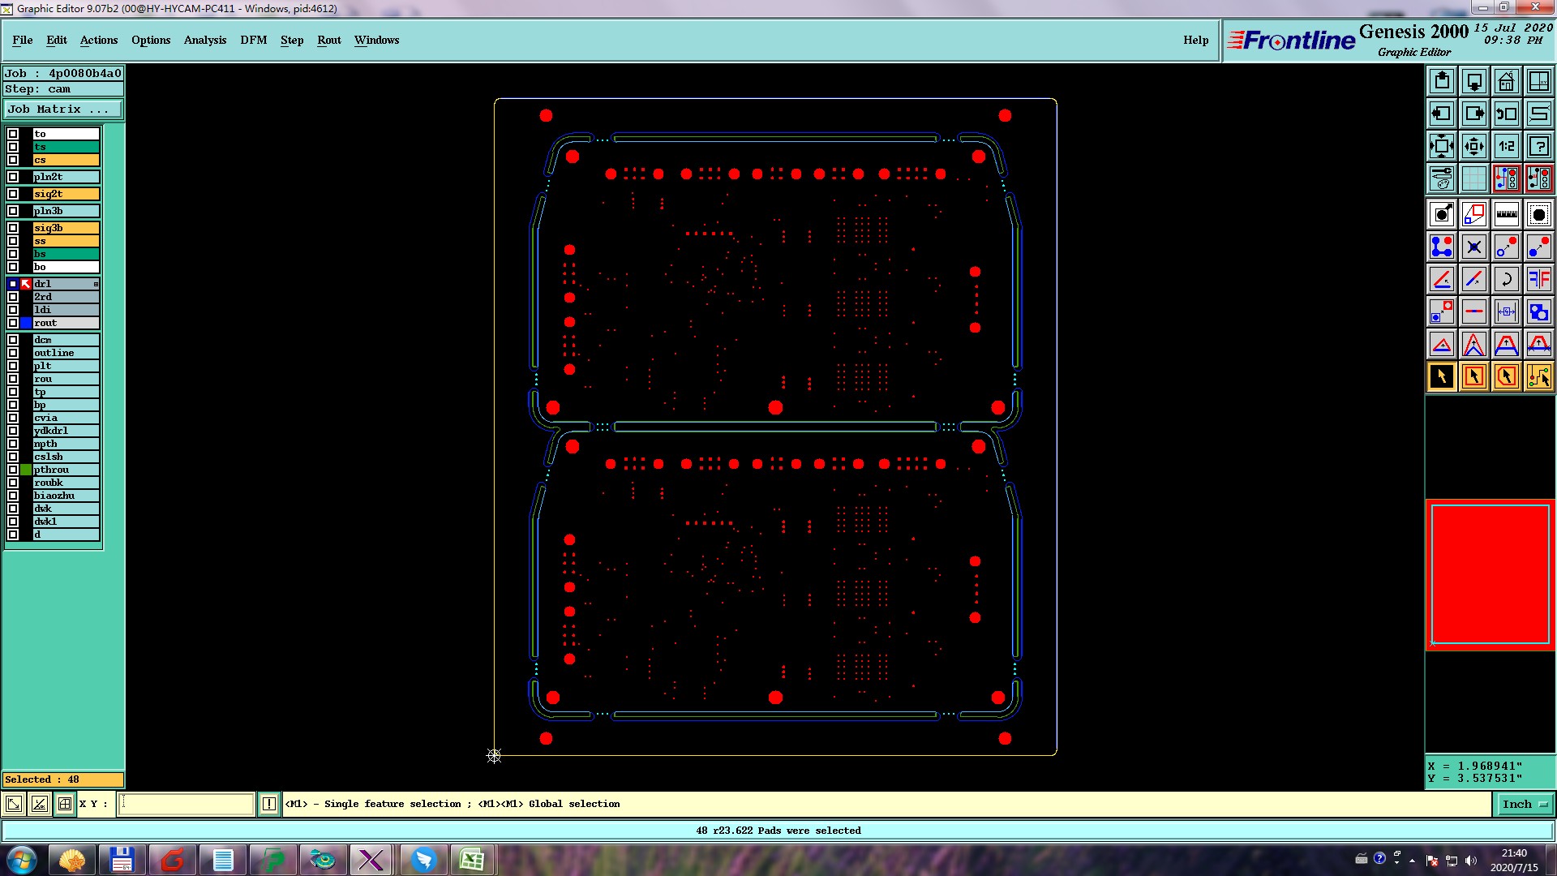
Task: Select the rectangle area selection tool
Action: point(1473,376)
